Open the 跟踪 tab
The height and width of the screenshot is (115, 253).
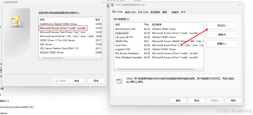(x=165, y=12)
